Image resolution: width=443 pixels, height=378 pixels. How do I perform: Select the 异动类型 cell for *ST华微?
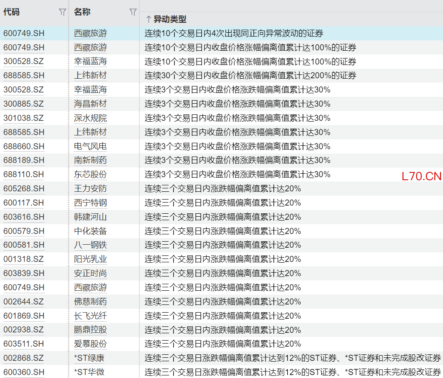[x=292, y=372]
